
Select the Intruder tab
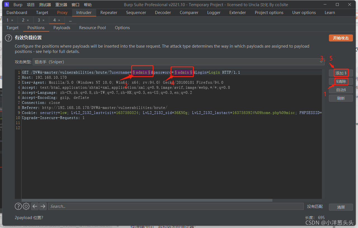coord(84,13)
